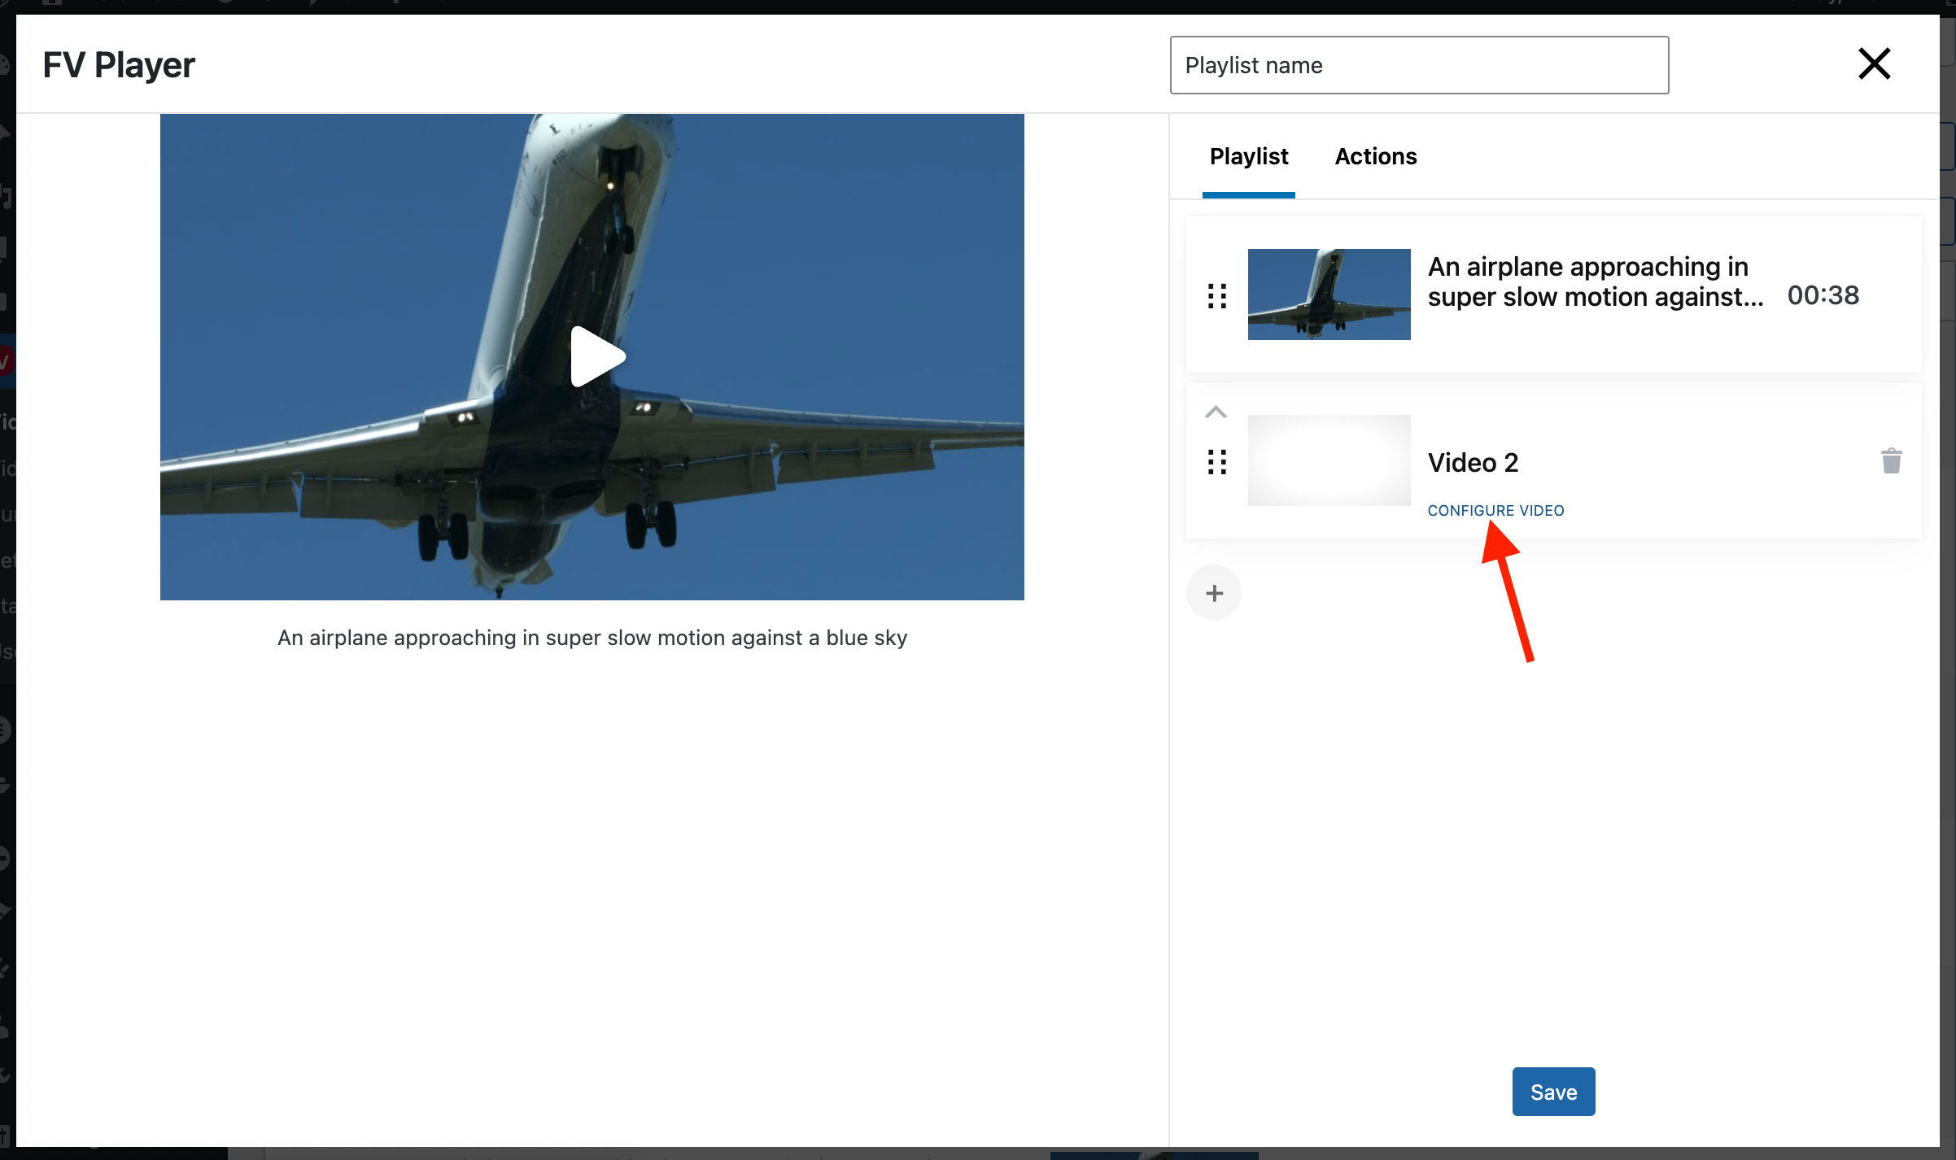This screenshot has height=1160, width=1956.
Task: Save the playlist
Action: pyautogui.click(x=1553, y=1092)
